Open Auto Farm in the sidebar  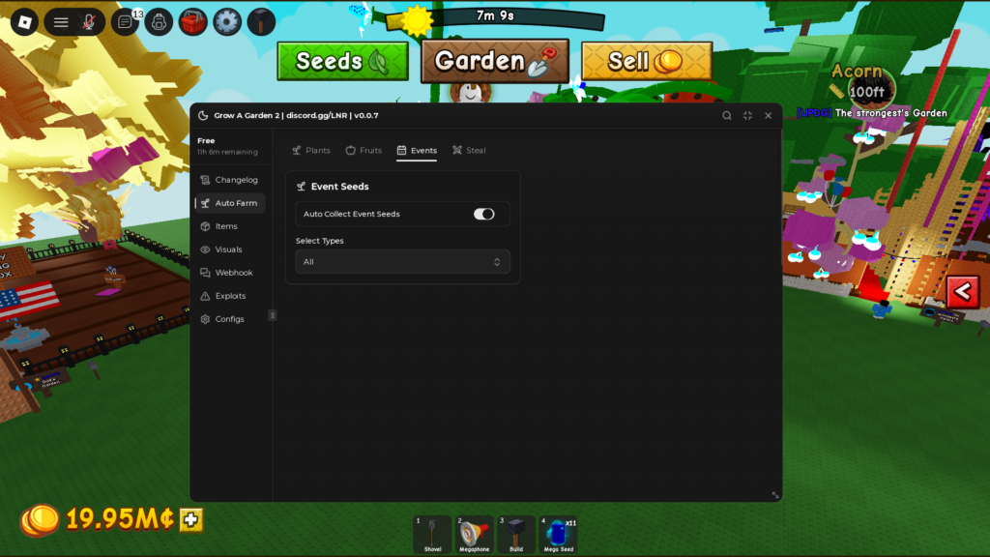pyautogui.click(x=230, y=203)
